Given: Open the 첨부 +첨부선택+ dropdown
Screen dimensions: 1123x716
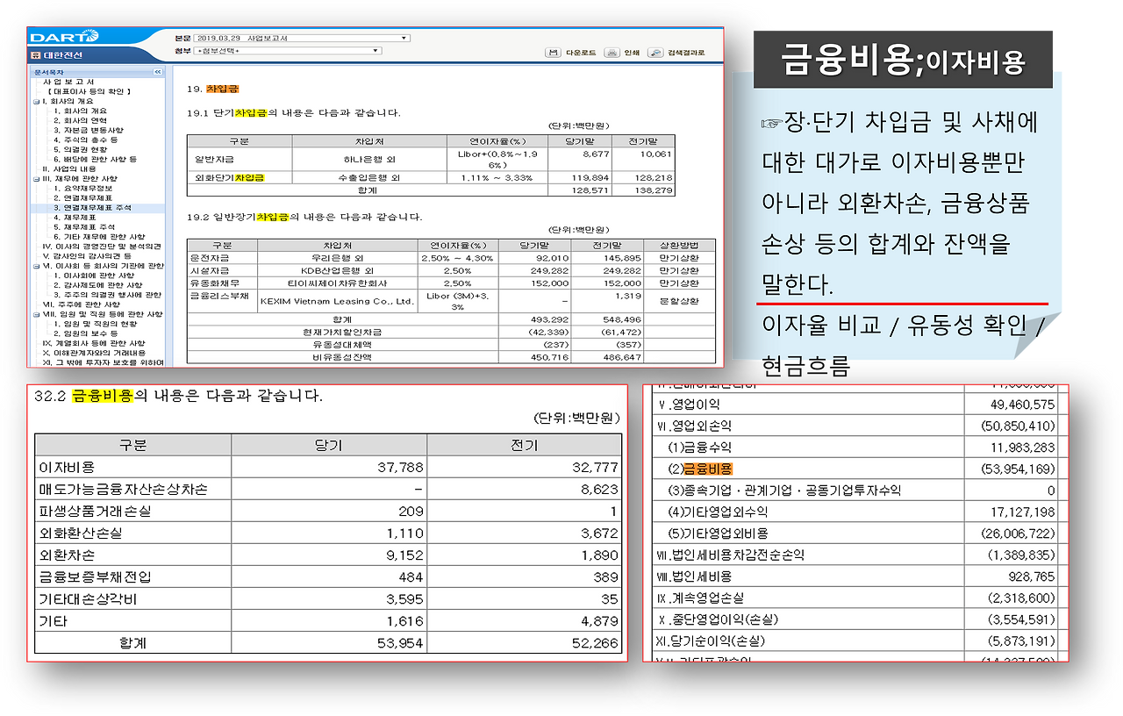Looking at the screenshot, I should point(286,51).
